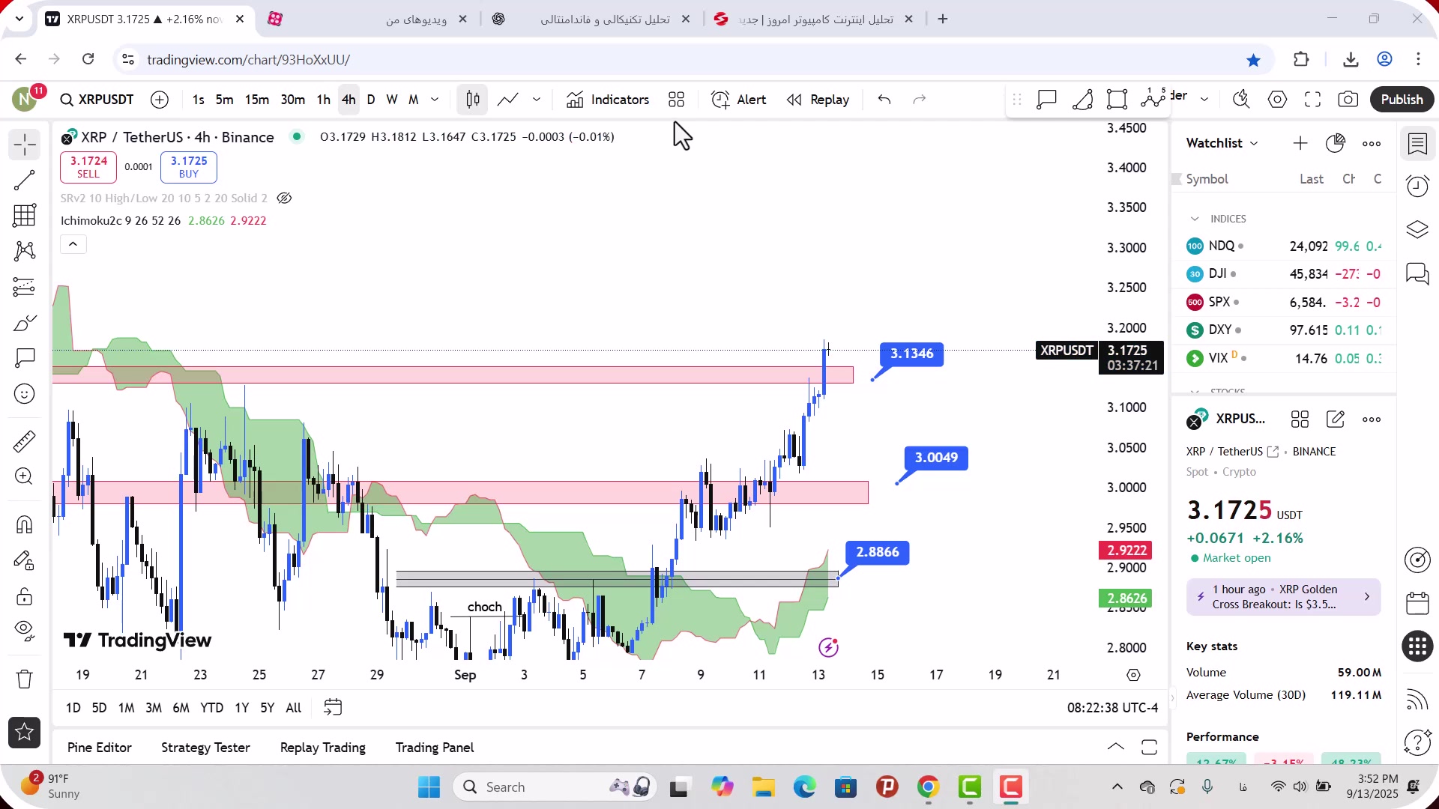Remove drawings with the trash icon
The image size is (1439, 809).
tap(25, 679)
